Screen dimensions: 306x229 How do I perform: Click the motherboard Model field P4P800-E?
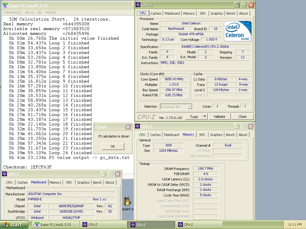[55, 199]
